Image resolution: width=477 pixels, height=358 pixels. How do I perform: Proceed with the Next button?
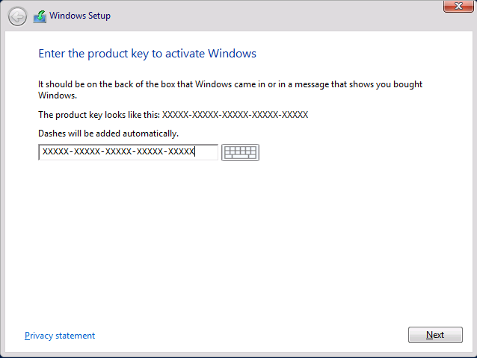point(435,335)
